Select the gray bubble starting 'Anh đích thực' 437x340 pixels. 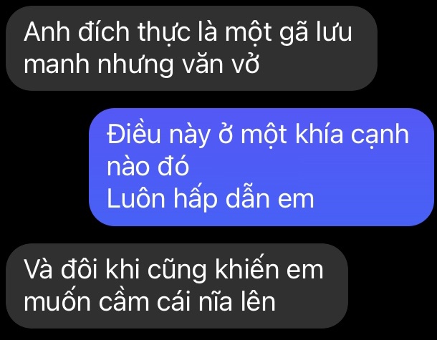coord(191,49)
